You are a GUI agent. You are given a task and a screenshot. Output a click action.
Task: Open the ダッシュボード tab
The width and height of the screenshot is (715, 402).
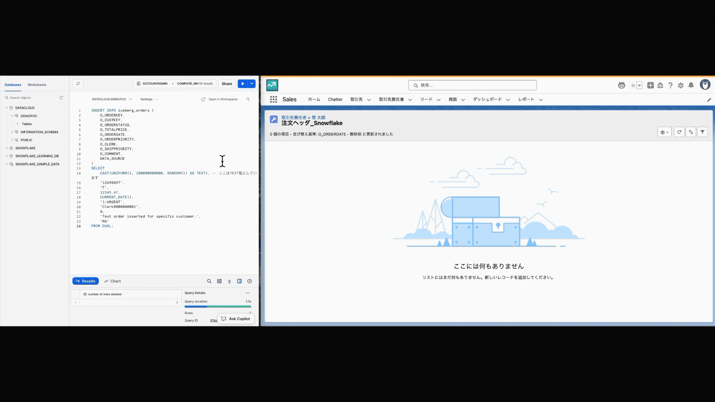(487, 100)
